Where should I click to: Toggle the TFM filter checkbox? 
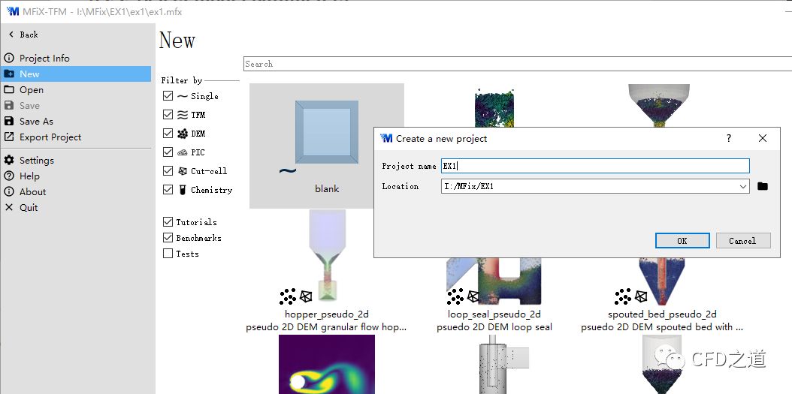pos(168,115)
